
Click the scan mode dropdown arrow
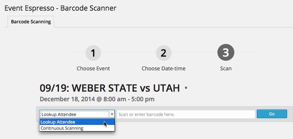(112, 114)
